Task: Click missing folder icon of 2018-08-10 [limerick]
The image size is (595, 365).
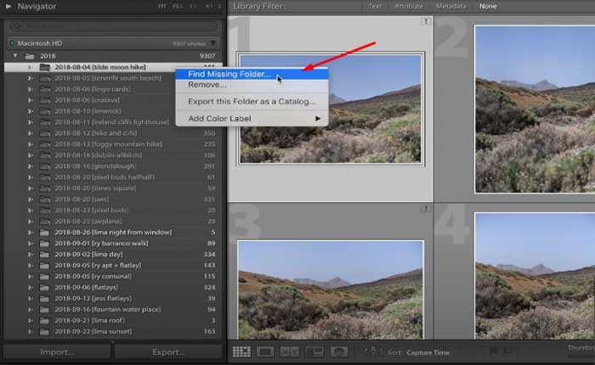Action: pyautogui.click(x=45, y=111)
